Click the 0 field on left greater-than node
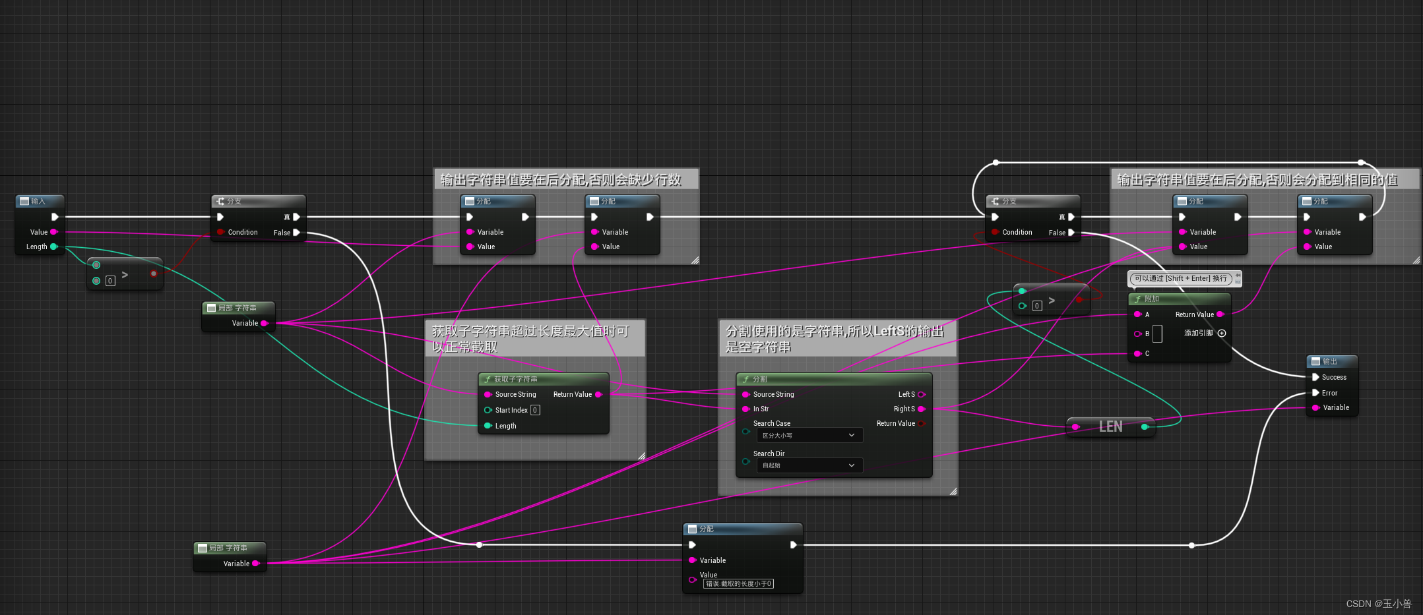This screenshot has height=615, width=1423. tap(110, 281)
